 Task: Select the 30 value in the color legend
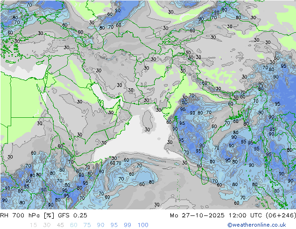click(x=47, y=225)
